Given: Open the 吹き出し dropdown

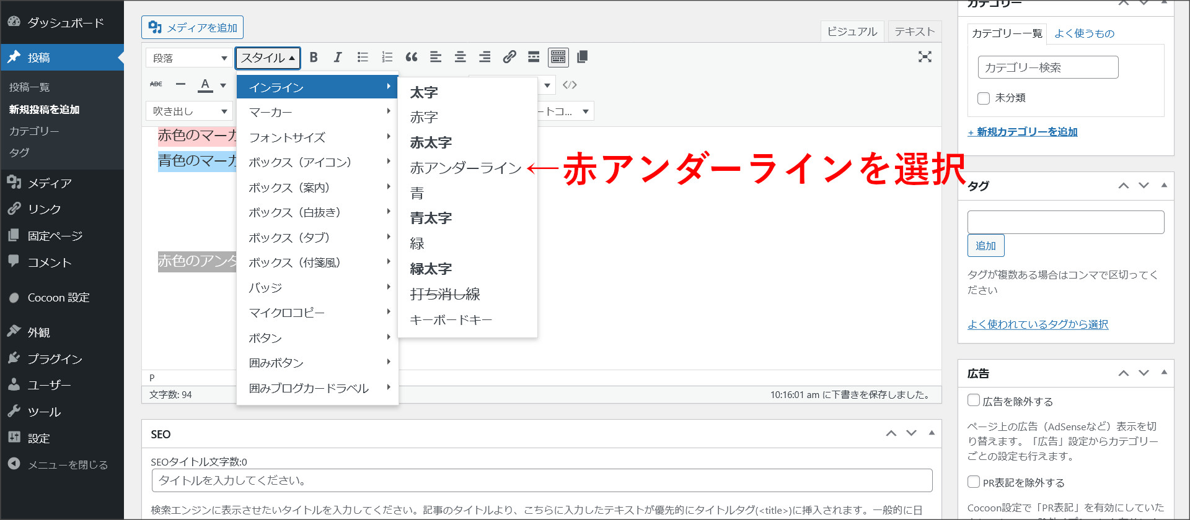Looking at the screenshot, I should [189, 111].
